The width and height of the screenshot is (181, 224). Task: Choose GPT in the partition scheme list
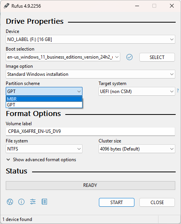coord(44,105)
